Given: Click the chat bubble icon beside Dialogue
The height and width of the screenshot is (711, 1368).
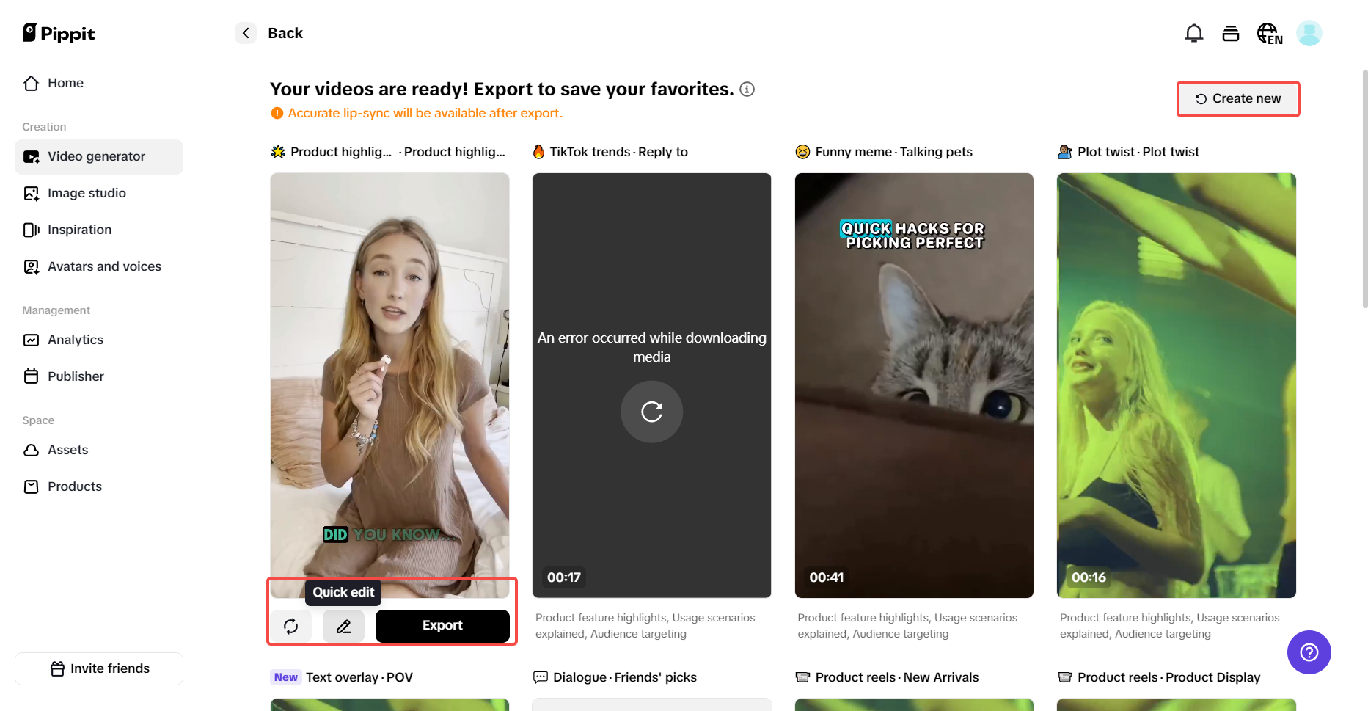Looking at the screenshot, I should click(x=541, y=677).
